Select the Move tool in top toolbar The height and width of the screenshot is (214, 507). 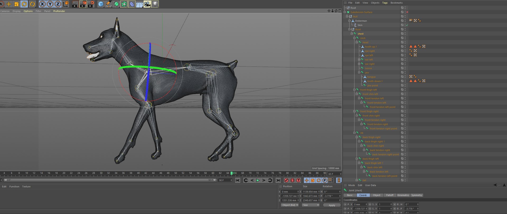(9, 4)
